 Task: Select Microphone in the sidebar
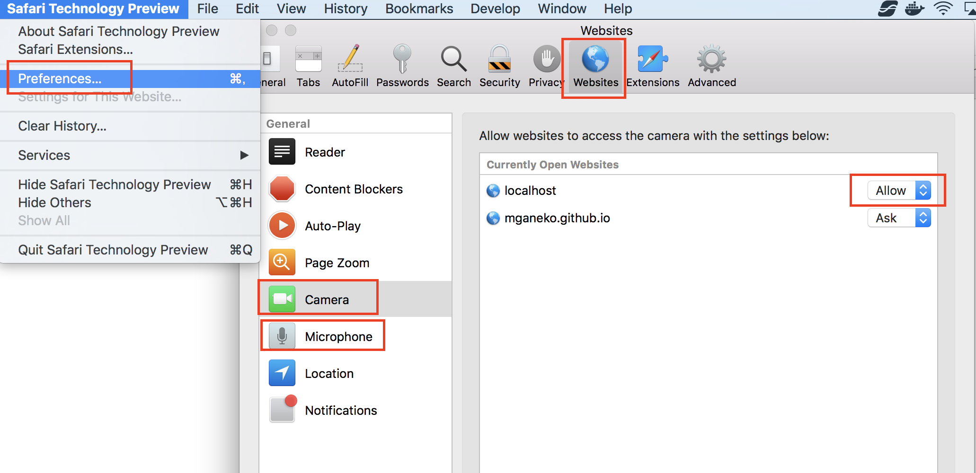click(x=355, y=336)
